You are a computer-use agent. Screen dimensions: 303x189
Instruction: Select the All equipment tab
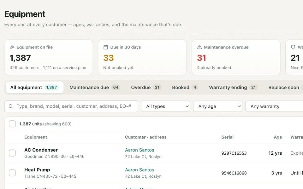pyautogui.click(x=35, y=87)
